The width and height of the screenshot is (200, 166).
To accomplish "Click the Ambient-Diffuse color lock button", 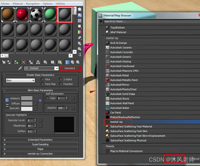I will click(x=7, y=100).
